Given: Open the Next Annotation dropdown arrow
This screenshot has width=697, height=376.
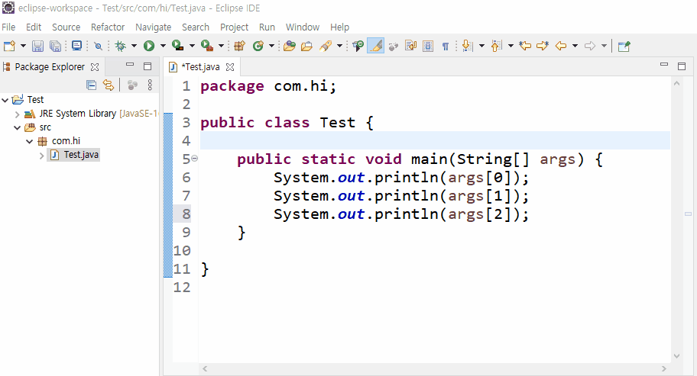Looking at the screenshot, I should click(481, 46).
